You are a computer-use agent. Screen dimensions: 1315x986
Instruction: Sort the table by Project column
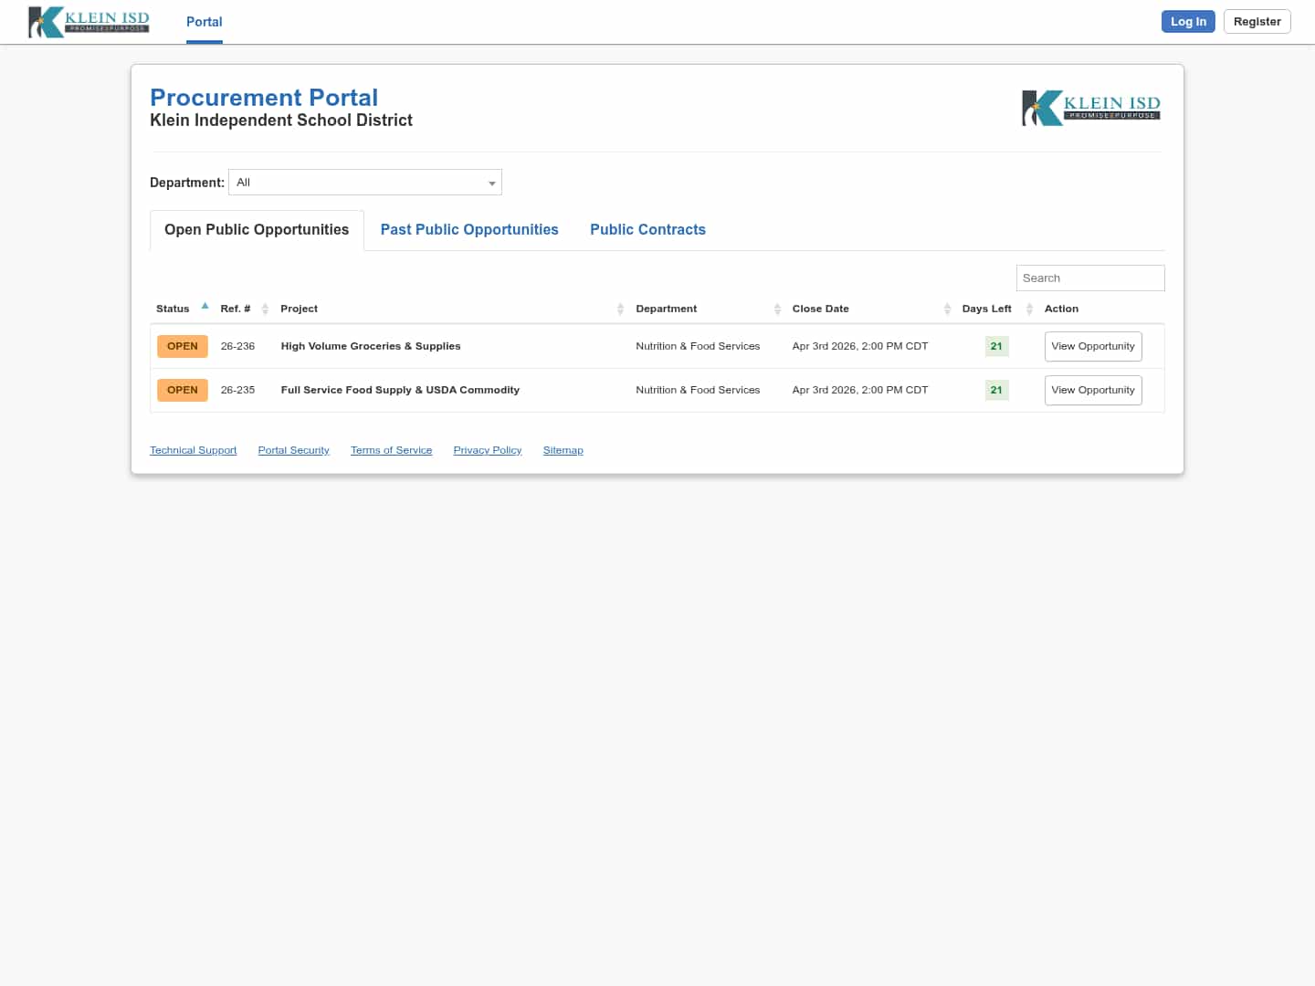click(x=620, y=309)
